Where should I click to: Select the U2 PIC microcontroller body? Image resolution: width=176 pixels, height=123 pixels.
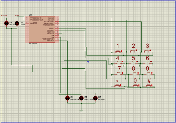42,29
